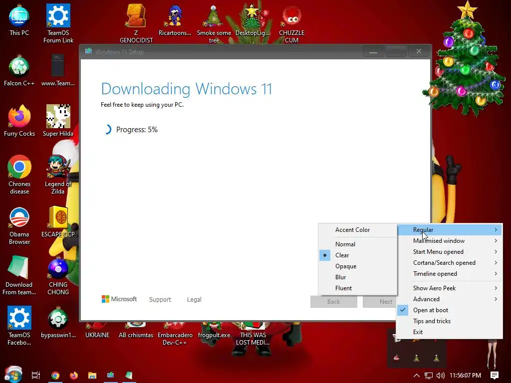Open the This PC desktop icon
511x383 pixels.
19,20
